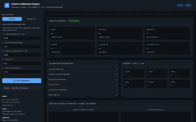Click the Stochastic Volatility subtitle text

click(x=37, y=7)
